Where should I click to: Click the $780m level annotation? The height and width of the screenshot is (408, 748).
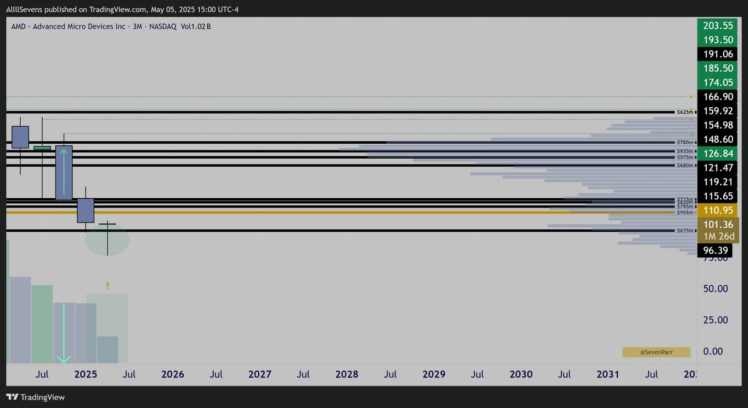[x=684, y=142]
